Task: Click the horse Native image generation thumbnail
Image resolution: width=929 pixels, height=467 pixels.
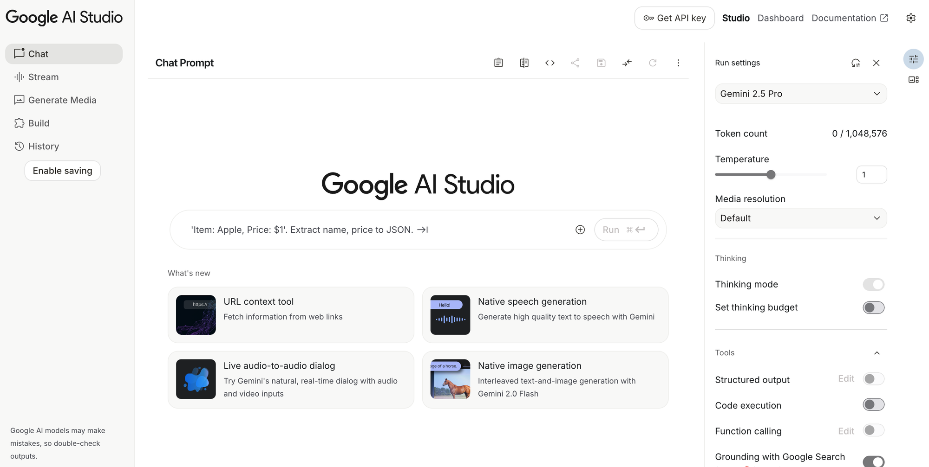Action: point(450,379)
